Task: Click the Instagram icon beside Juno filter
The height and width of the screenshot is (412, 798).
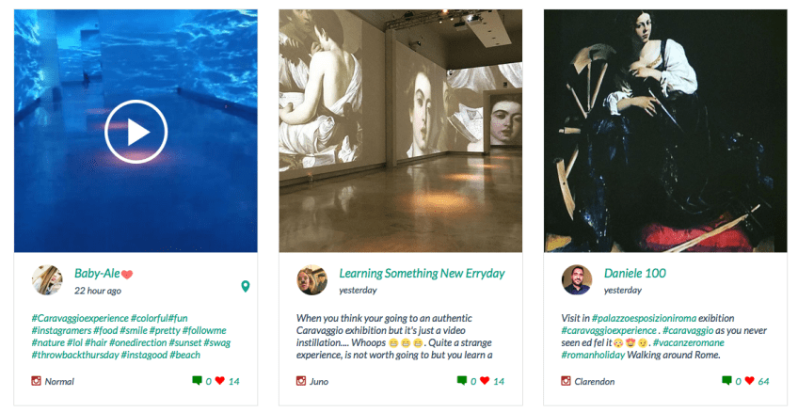Action: 302,381
